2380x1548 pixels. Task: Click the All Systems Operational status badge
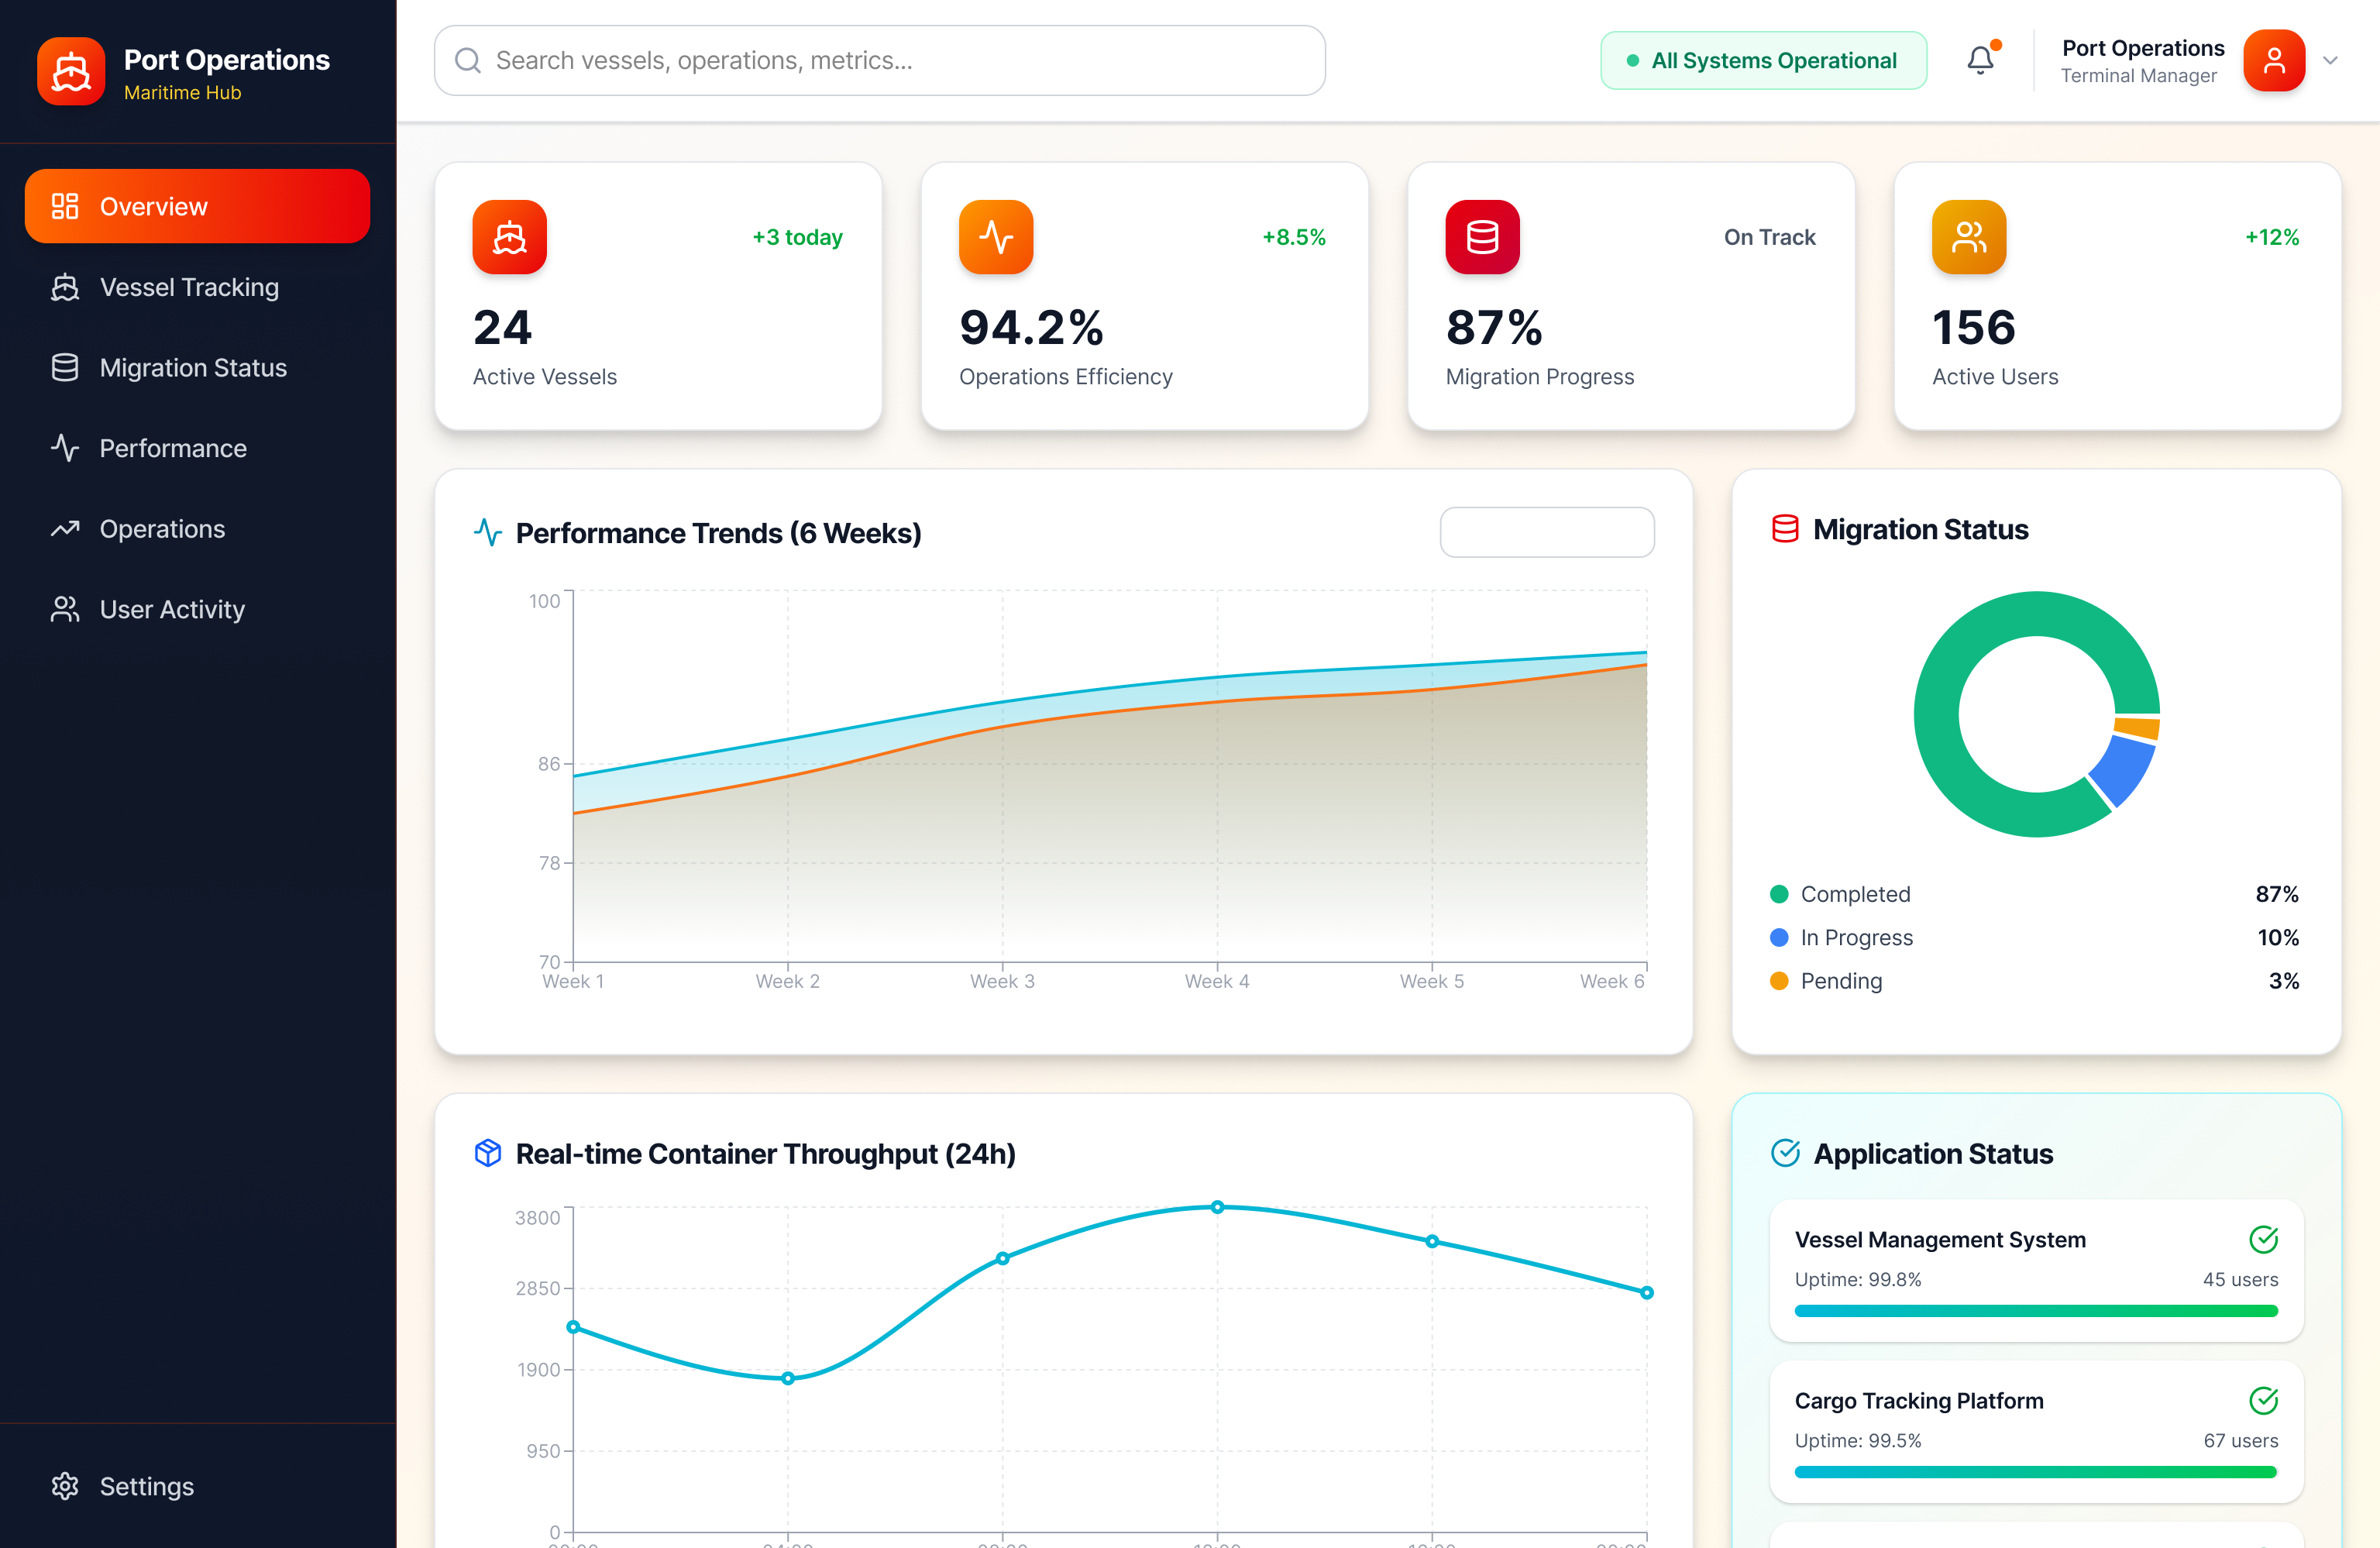[1763, 60]
